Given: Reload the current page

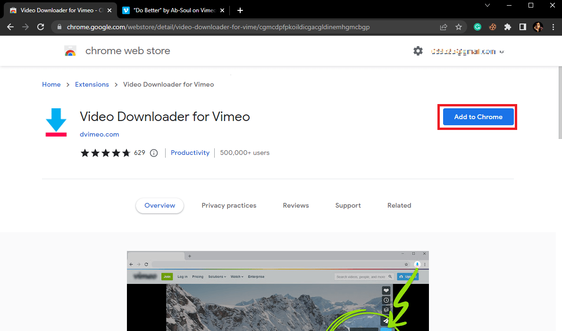Looking at the screenshot, I should pos(41,27).
